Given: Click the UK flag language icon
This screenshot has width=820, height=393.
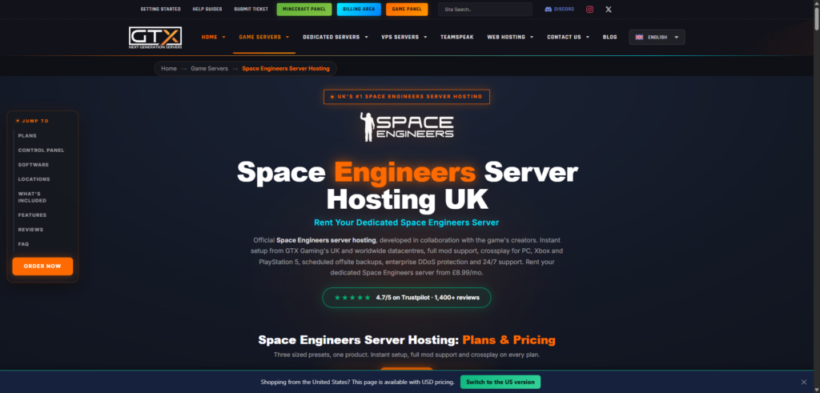Looking at the screenshot, I should point(639,37).
